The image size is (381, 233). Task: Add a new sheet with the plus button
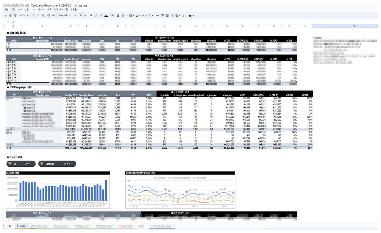4,226
